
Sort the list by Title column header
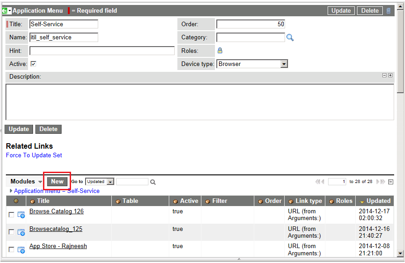(x=43, y=201)
